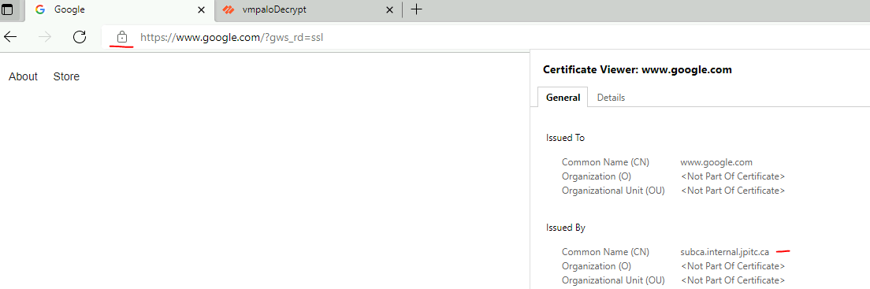Select the General certificate tab
Screen dimensions: 870x289
[563, 98]
